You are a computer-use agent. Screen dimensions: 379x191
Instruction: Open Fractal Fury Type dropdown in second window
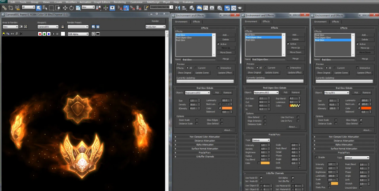(x=261, y=140)
